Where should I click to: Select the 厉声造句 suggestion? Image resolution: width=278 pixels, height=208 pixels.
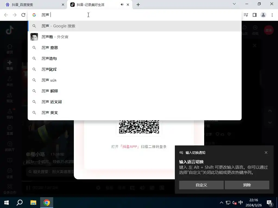135,58
